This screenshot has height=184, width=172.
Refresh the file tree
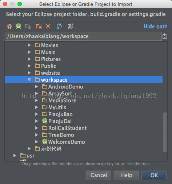59,26
